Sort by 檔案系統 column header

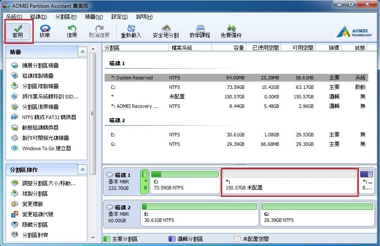click(190, 47)
